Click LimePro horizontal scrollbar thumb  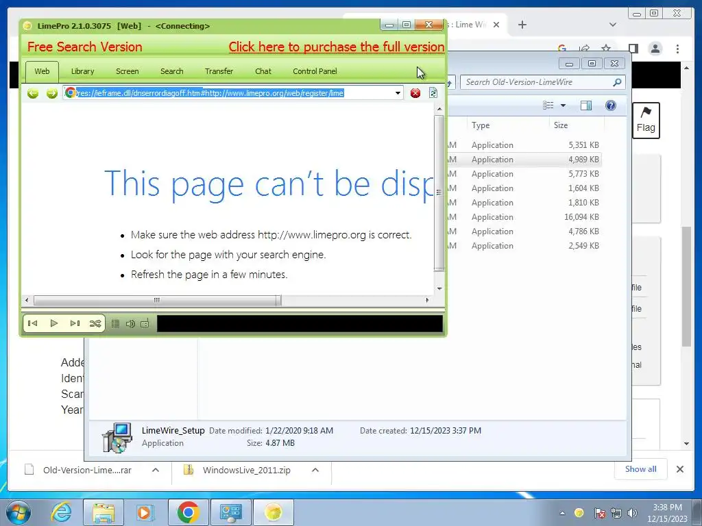pyautogui.click(x=157, y=300)
